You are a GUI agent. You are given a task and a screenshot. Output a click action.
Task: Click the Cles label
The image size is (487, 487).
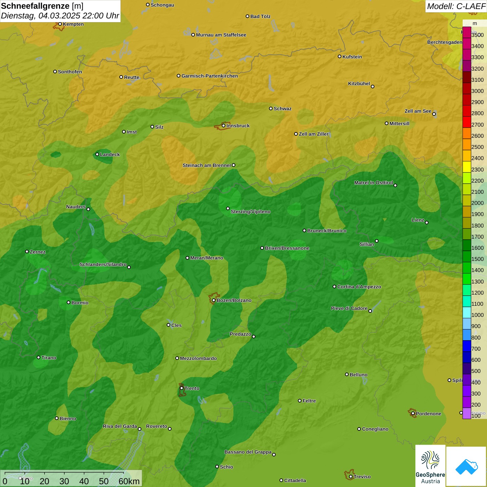point(176,325)
